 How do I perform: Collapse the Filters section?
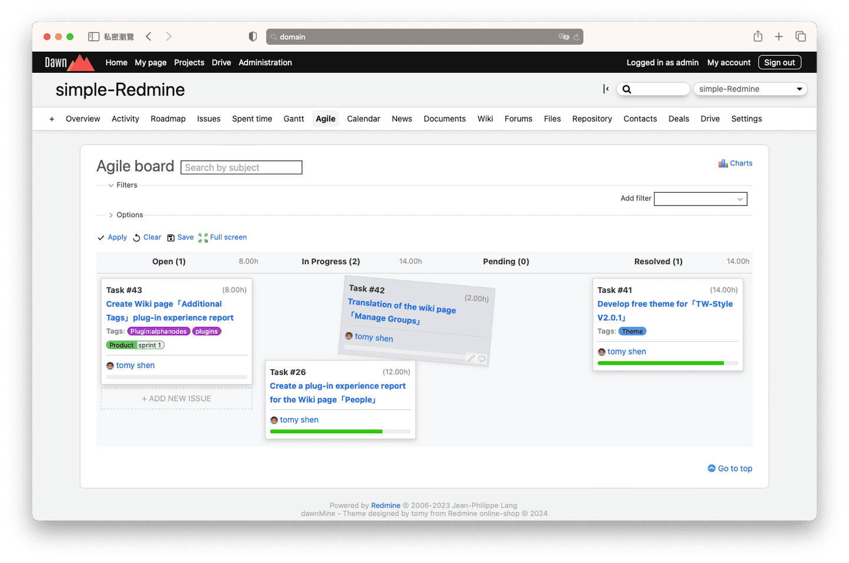112,185
